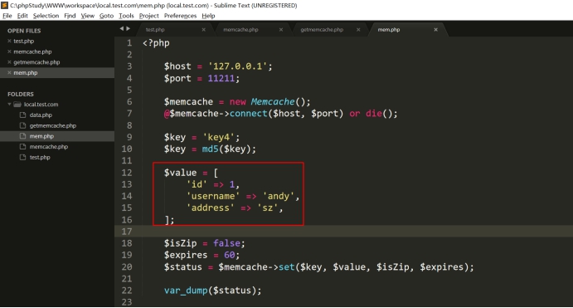Open test.php in the folder tree

coord(40,157)
